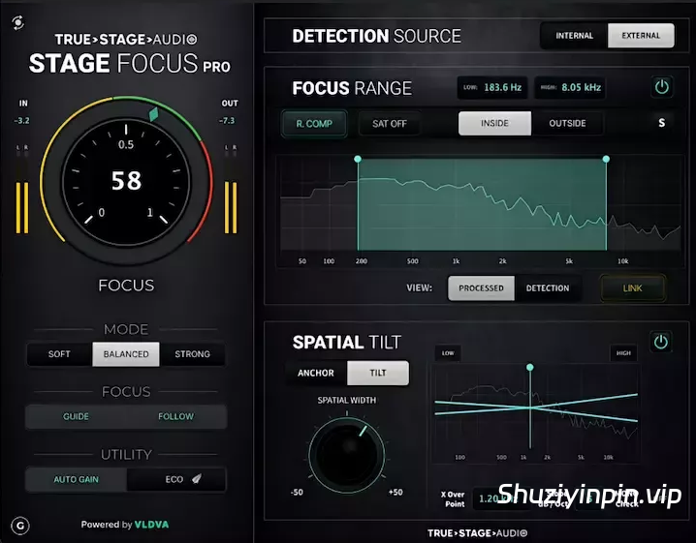Choose ANCHOR in Spatial Tilt
Image resolution: width=696 pixels, height=543 pixels.
(x=316, y=373)
